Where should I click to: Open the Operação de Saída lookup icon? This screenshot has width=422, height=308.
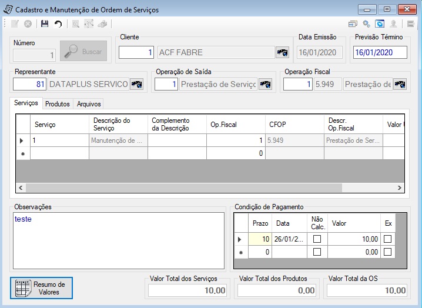tap(265, 84)
